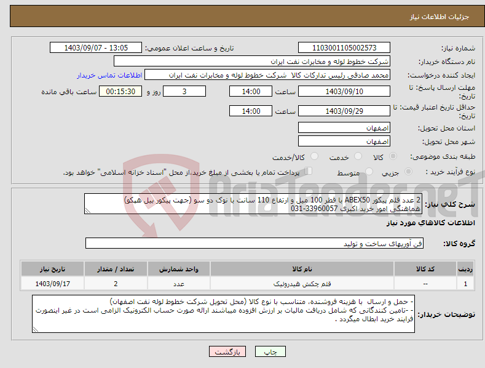Image resolution: width=485 pixels, height=368 pixels.
Task: Select the خدمت radio button
Action: 358,156
